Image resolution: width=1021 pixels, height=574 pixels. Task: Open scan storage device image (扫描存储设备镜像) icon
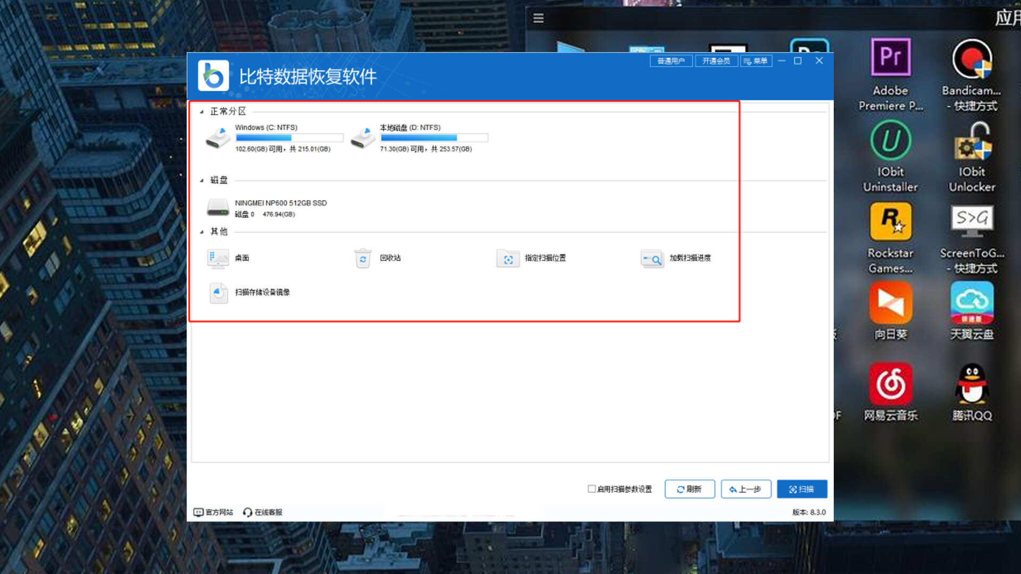click(x=218, y=293)
